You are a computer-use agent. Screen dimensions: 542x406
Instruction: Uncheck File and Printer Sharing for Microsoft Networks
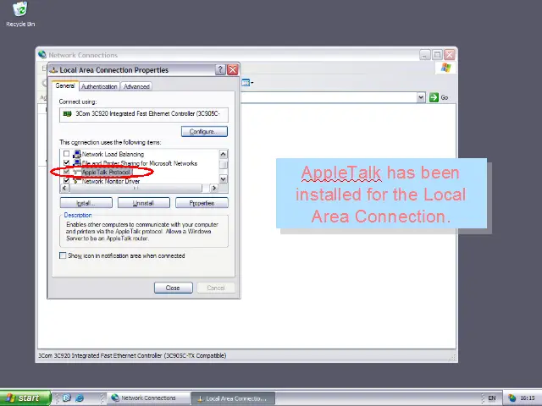[x=66, y=162]
